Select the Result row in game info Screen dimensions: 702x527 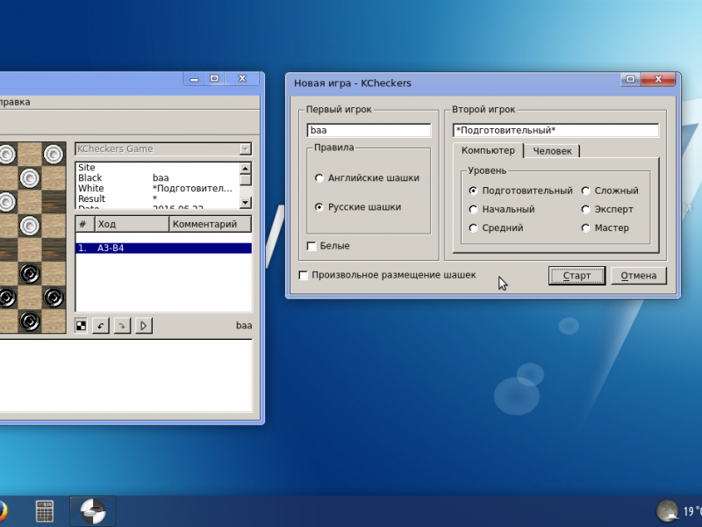[158, 199]
